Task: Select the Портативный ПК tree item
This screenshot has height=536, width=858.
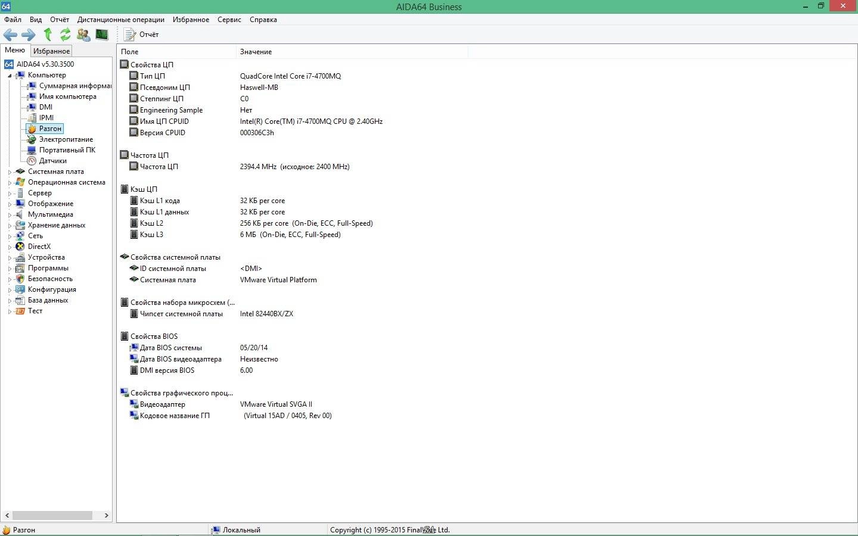Action: point(67,150)
